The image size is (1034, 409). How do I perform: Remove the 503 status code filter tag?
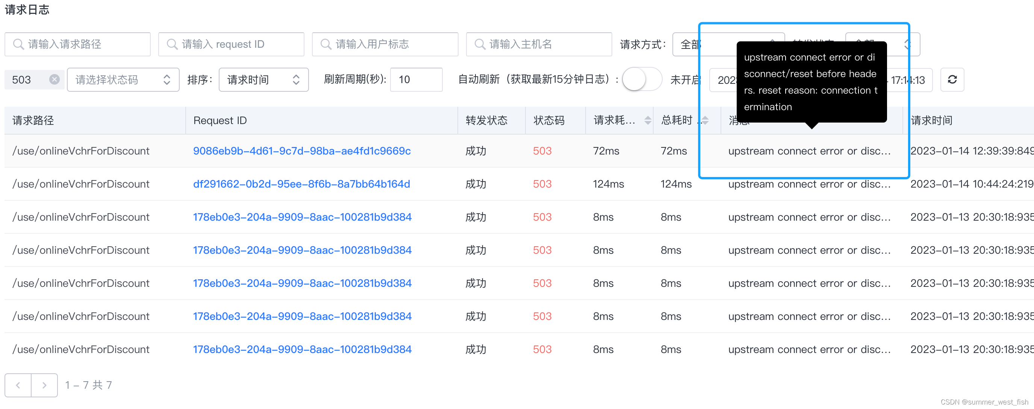point(55,79)
